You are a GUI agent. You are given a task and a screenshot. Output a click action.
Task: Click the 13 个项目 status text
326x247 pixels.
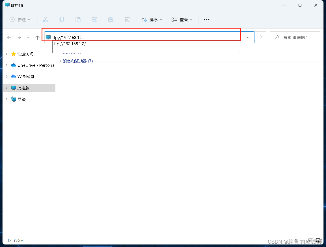[15, 240]
